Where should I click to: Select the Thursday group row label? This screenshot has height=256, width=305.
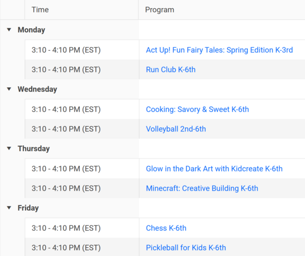coord(34,148)
